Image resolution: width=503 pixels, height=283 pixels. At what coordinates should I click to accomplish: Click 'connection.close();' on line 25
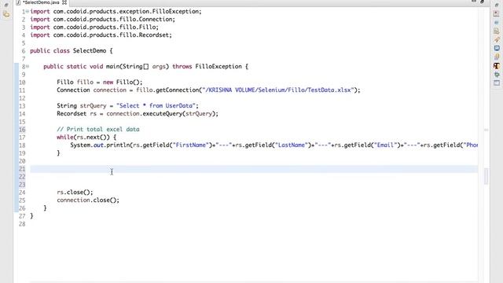(88, 200)
